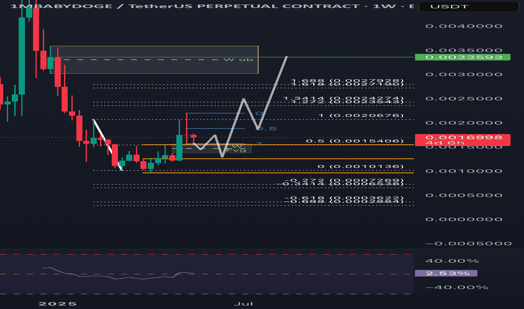Screen dimensions: 524x309
Task: Click the Jul time axis label
Action: (x=243, y=303)
